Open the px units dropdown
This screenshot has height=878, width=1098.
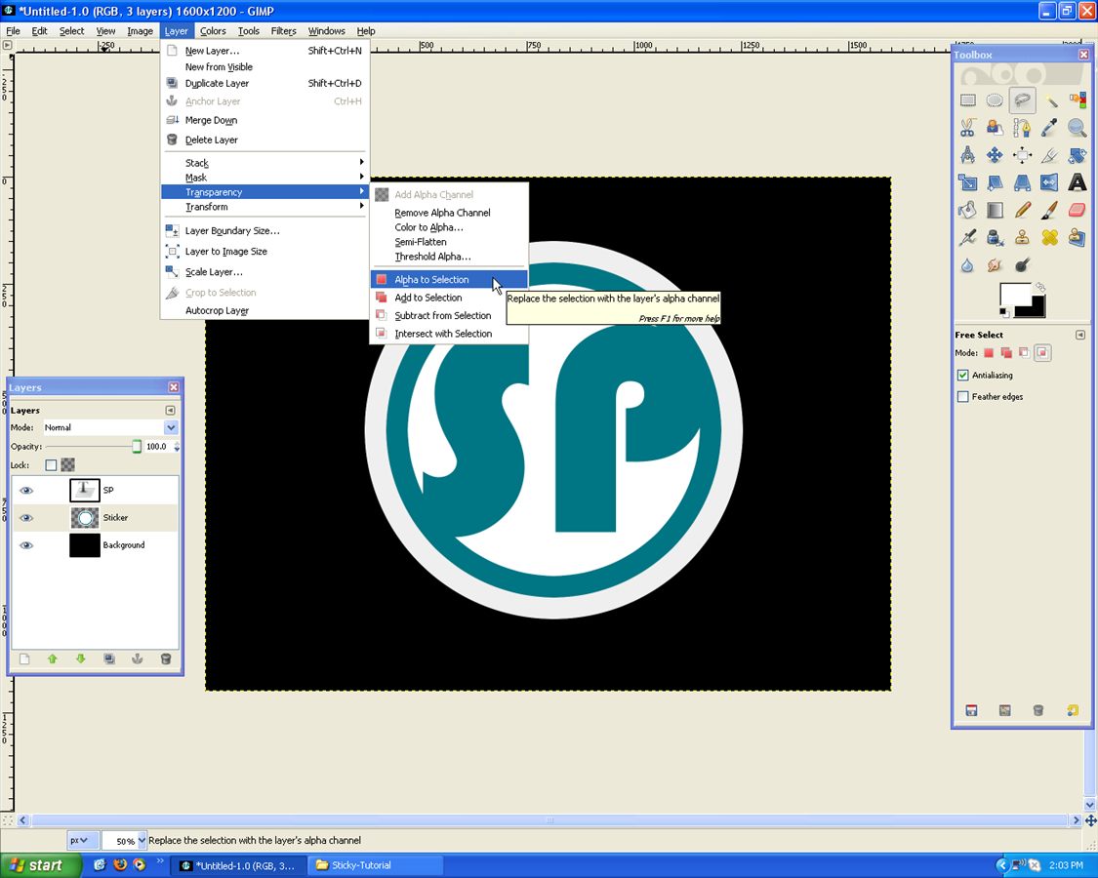(x=81, y=840)
